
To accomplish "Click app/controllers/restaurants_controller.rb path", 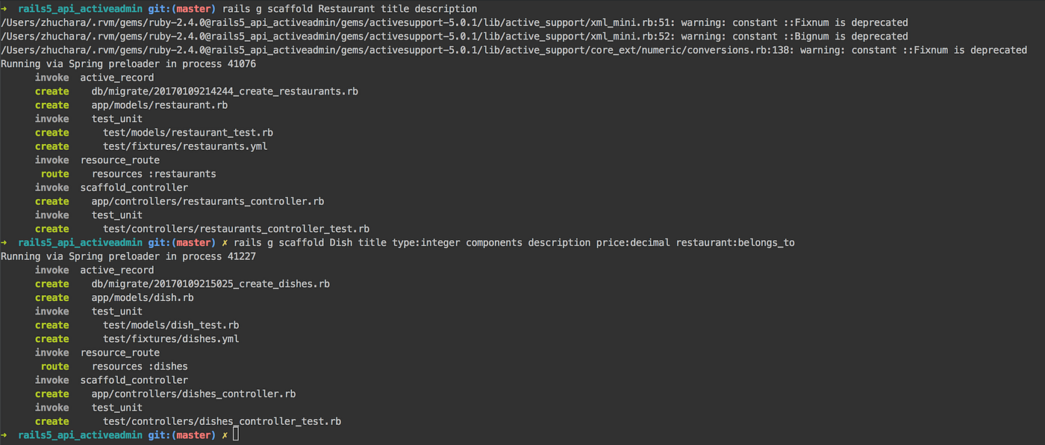I will click(x=208, y=201).
